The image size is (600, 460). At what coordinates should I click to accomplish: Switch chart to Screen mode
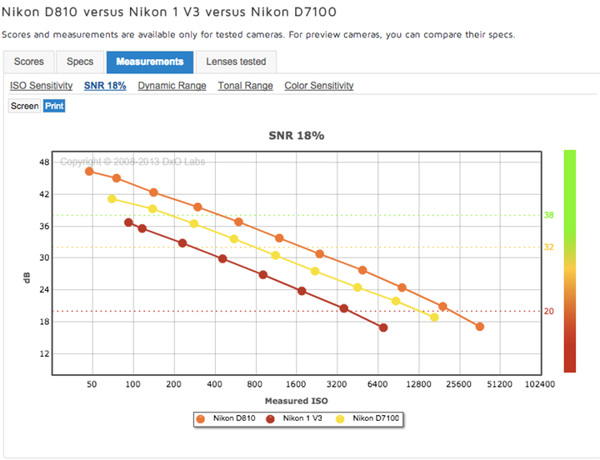(x=24, y=106)
